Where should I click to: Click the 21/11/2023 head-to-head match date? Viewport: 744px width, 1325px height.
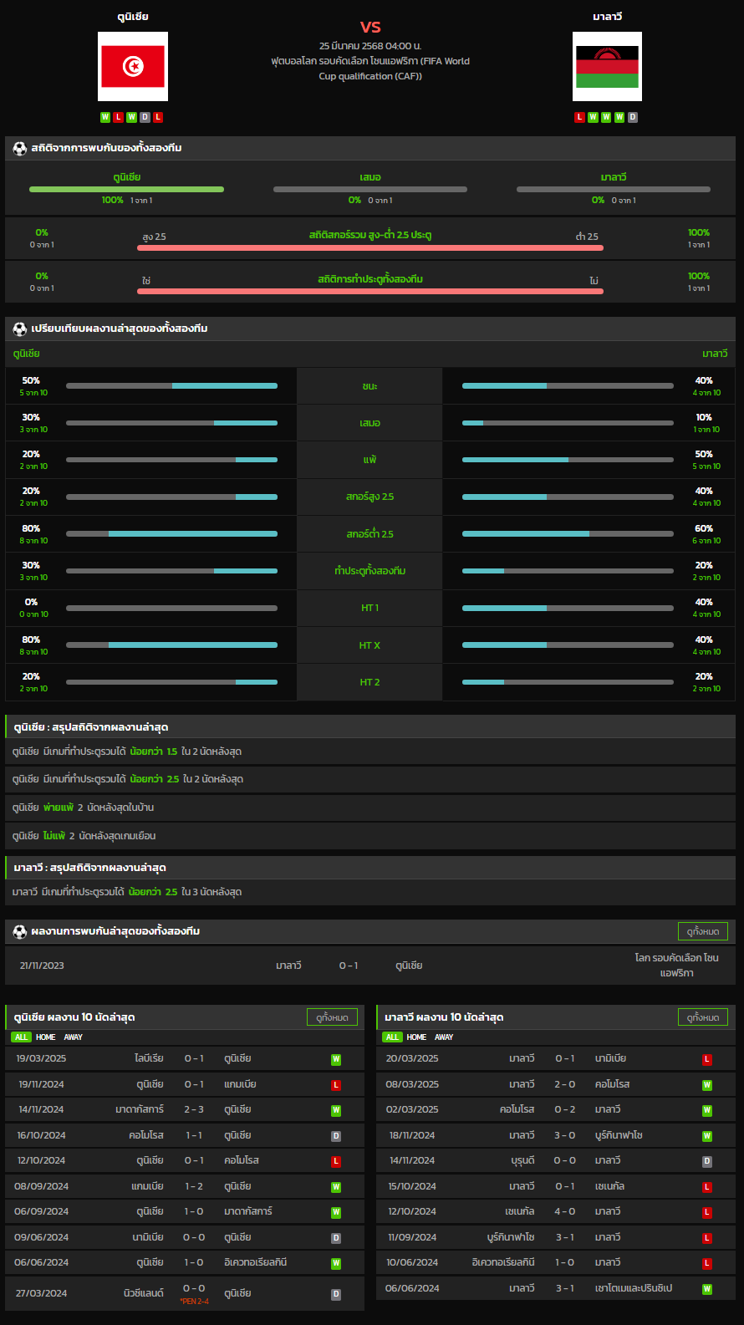coord(42,966)
